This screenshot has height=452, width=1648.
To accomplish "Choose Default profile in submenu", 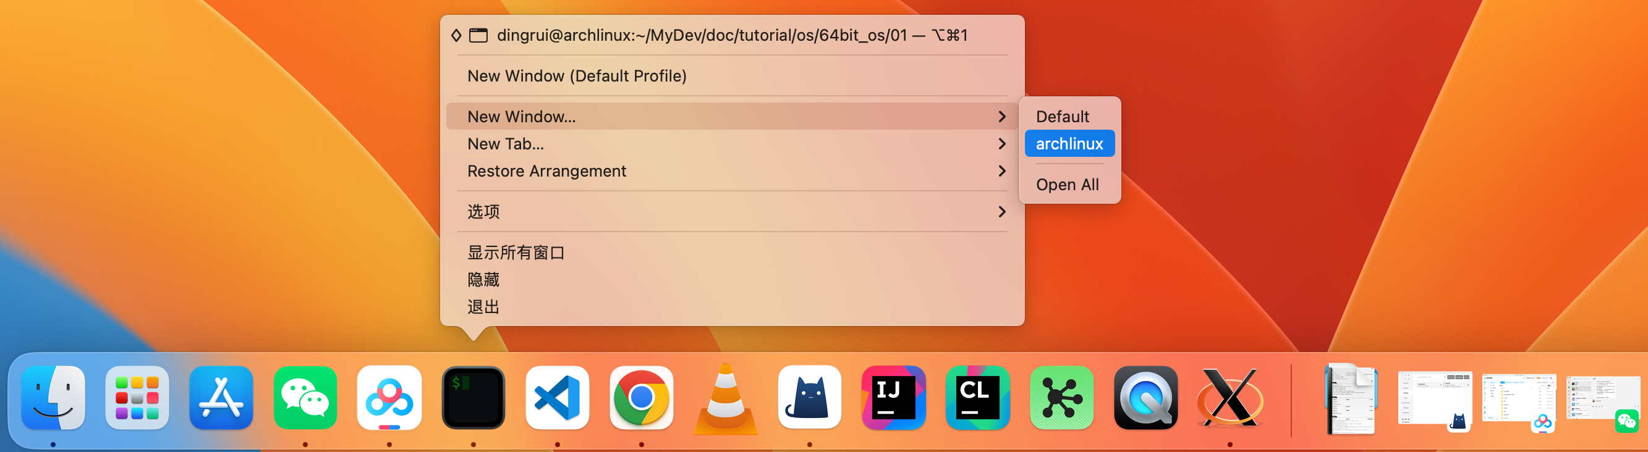I will [1062, 116].
